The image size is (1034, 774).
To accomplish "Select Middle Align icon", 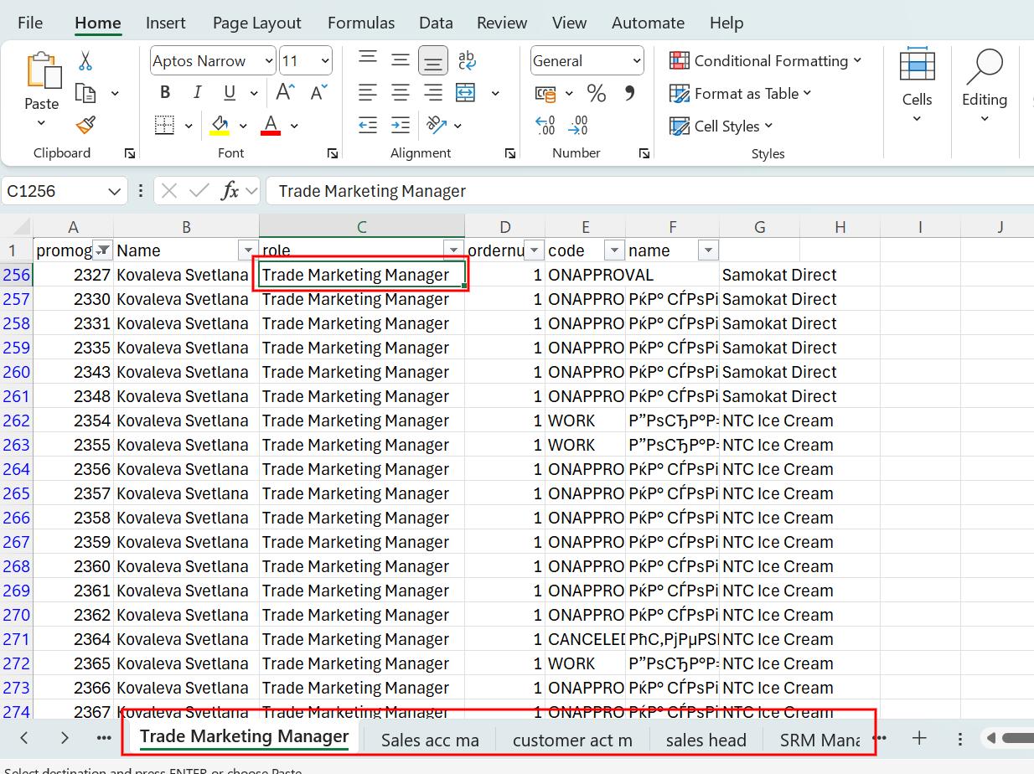I will tap(401, 60).
